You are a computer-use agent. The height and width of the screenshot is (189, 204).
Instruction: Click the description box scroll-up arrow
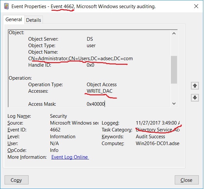[174, 33]
